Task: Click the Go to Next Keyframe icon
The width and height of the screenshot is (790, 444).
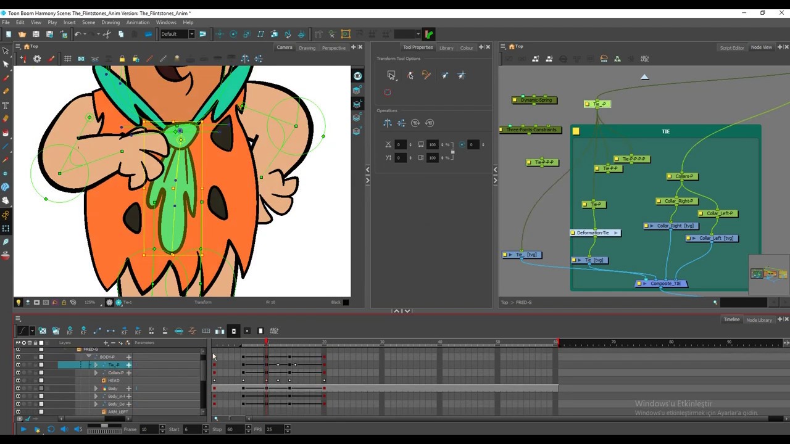Action: pyautogui.click(x=138, y=331)
